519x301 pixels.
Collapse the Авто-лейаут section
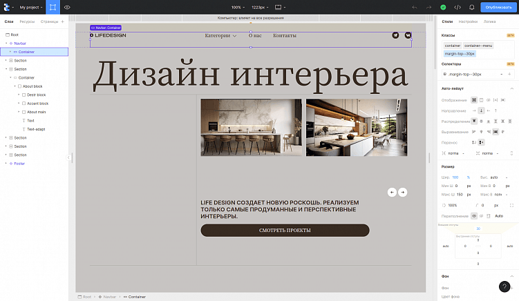point(511,88)
